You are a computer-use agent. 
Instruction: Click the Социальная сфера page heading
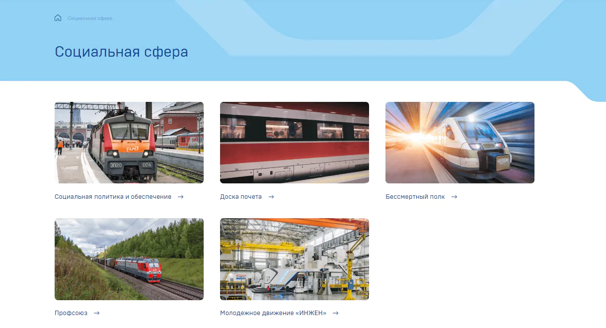(x=121, y=52)
